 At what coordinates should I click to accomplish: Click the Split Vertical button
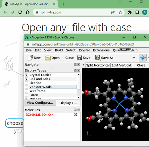click(x=121, y=65)
